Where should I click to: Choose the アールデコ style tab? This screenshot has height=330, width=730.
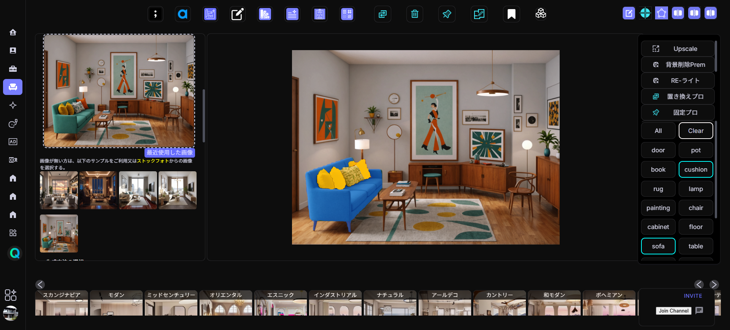tap(444, 295)
